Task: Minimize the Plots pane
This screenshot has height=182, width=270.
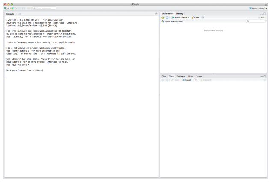Action: pos(261,76)
